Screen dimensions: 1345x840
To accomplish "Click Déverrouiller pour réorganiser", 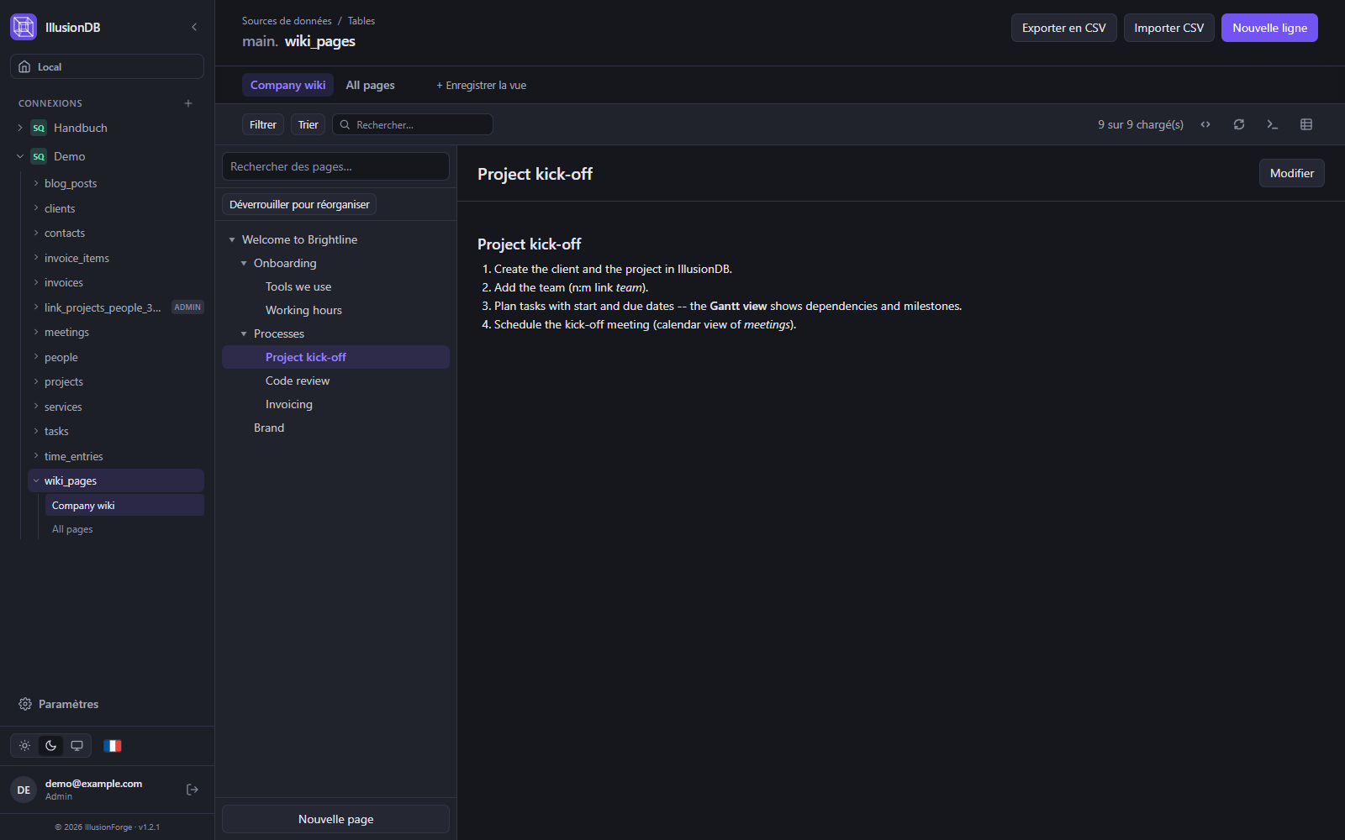I will click(x=299, y=204).
